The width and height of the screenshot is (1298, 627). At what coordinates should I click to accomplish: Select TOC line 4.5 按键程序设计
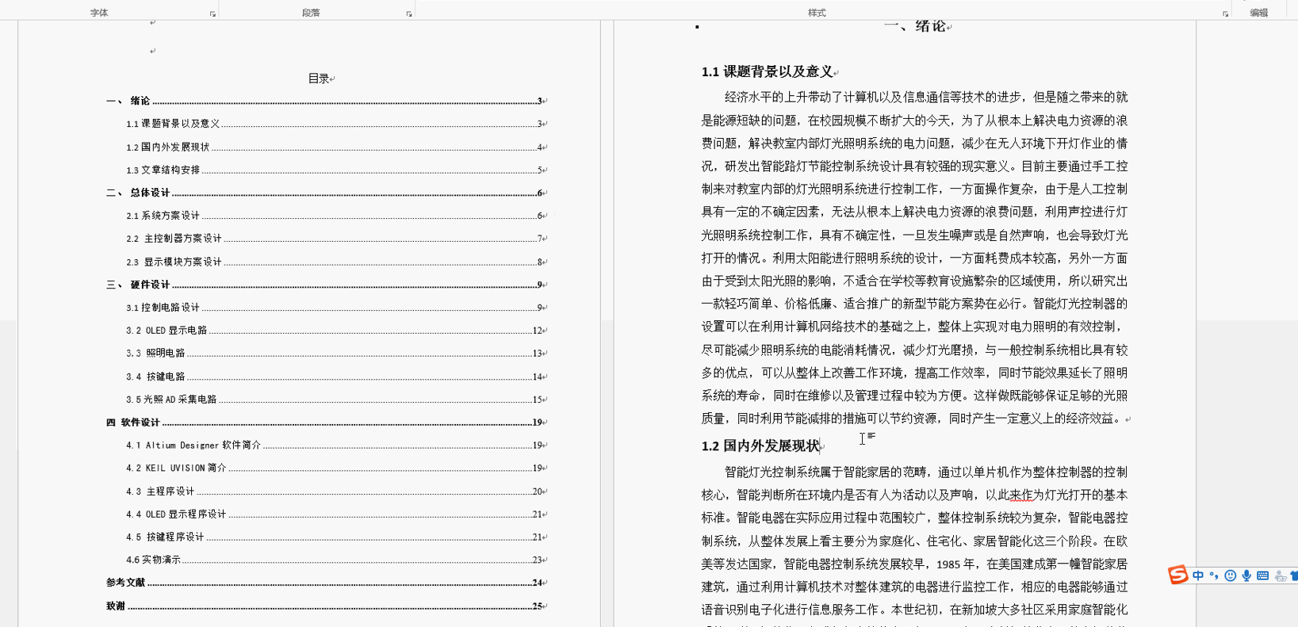[x=336, y=537]
